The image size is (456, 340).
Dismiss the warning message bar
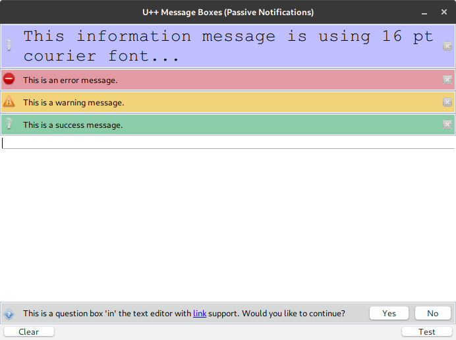click(447, 102)
